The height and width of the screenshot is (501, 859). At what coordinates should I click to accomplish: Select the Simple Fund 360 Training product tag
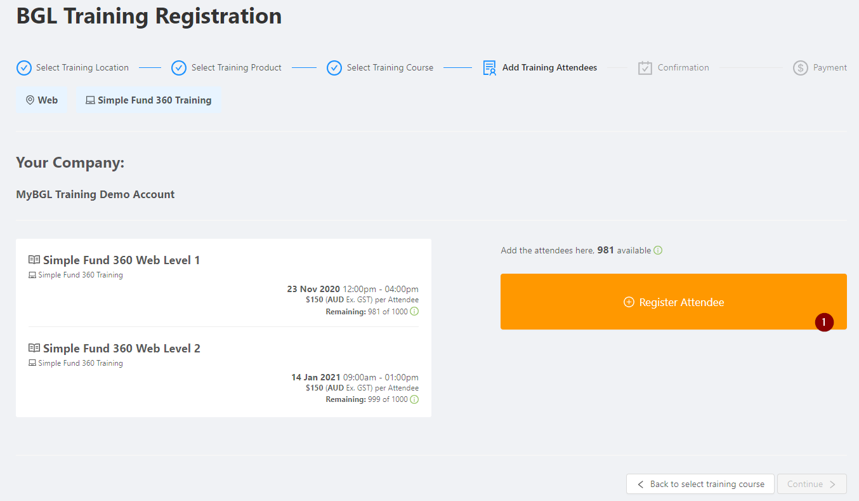(148, 100)
